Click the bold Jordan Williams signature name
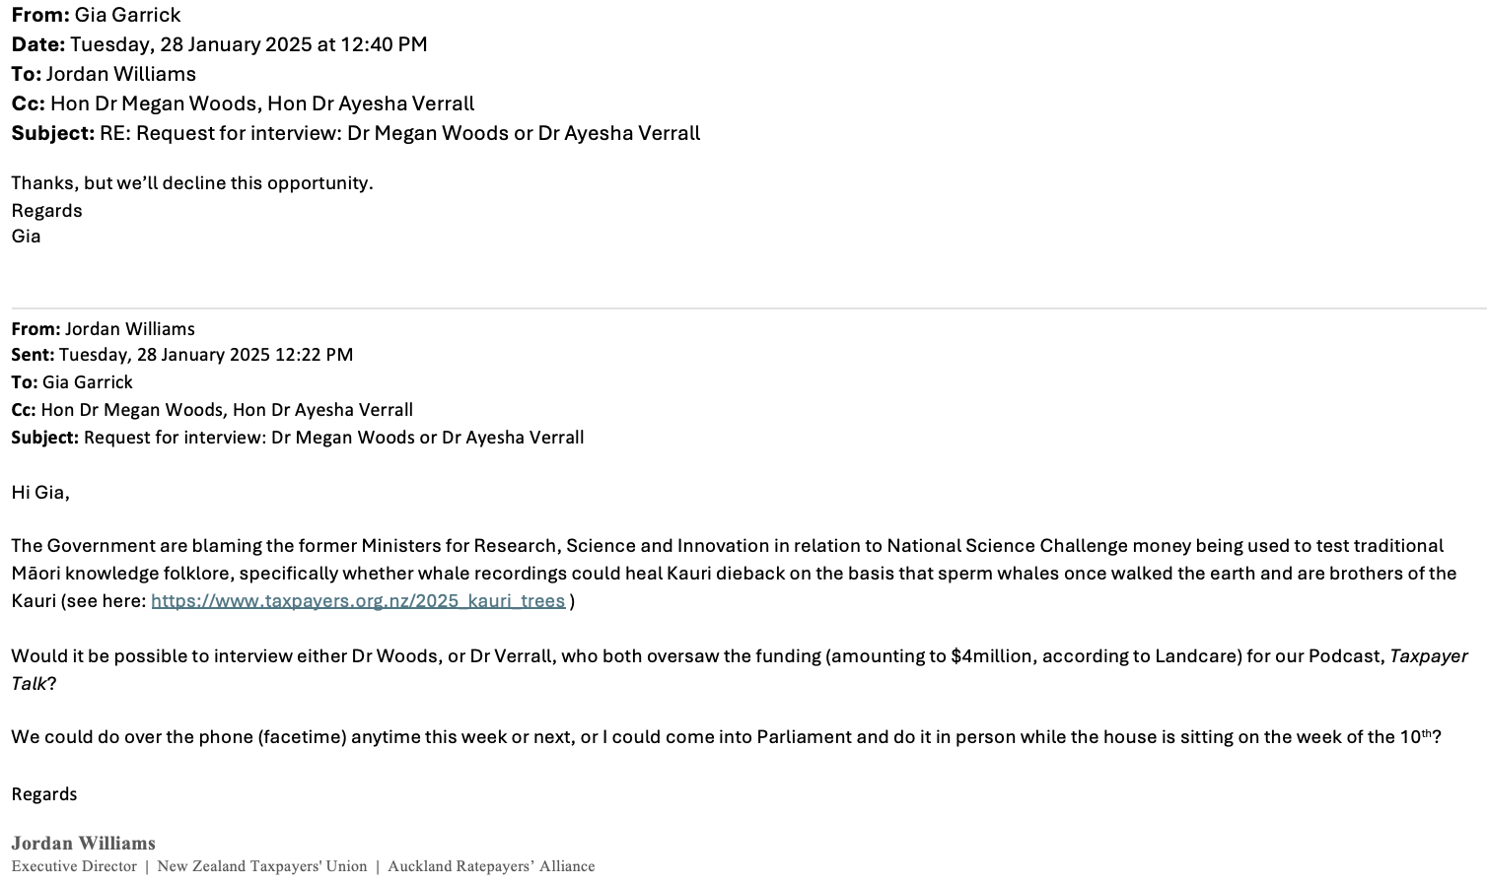The height and width of the screenshot is (885, 1487). pos(84,843)
